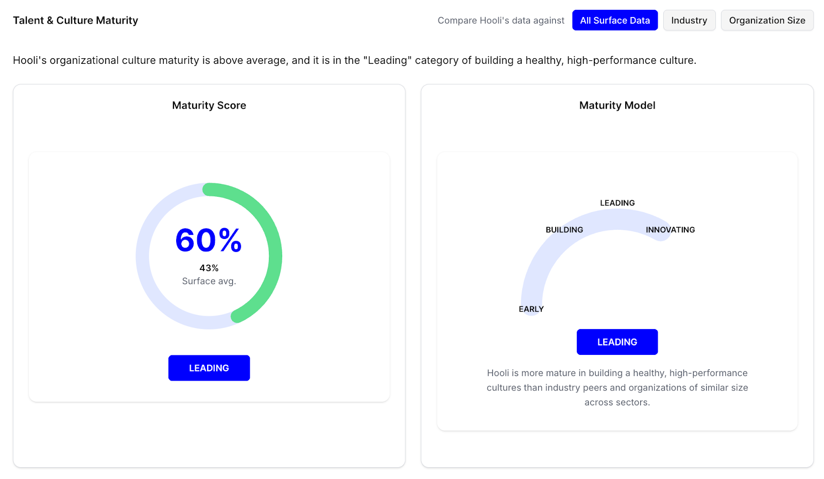Select the EARLY stage label

click(x=531, y=309)
